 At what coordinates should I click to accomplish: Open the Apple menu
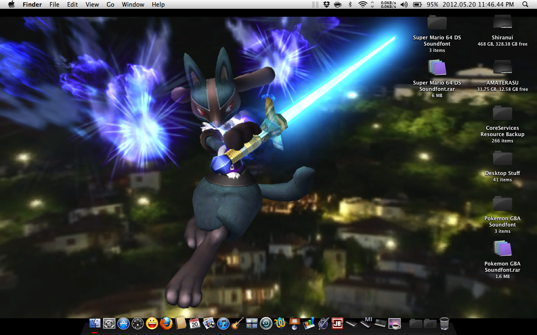(x=11, y=5)
